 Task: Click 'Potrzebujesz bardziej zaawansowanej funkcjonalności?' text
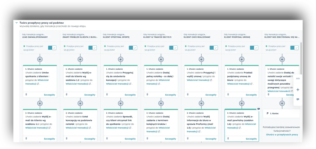tap(282, 129)
